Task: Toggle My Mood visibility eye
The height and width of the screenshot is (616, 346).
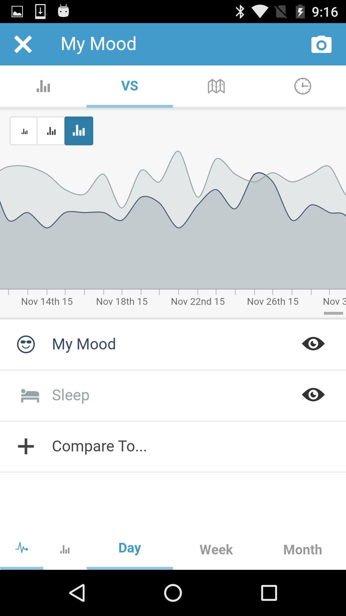Action: point(313,344)
